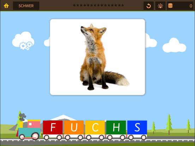The width and height of the screenshot is (195, 146).
Task: Select the blue S wagon
Action: (137, 127)
